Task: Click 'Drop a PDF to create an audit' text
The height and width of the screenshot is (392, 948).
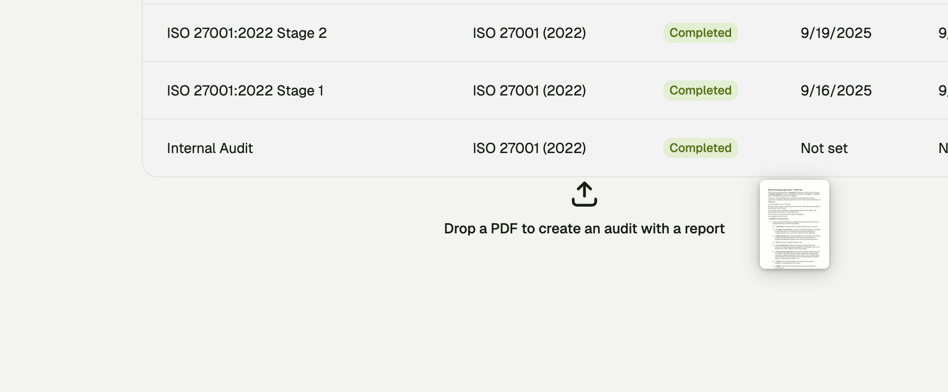Action: [584, 228]
